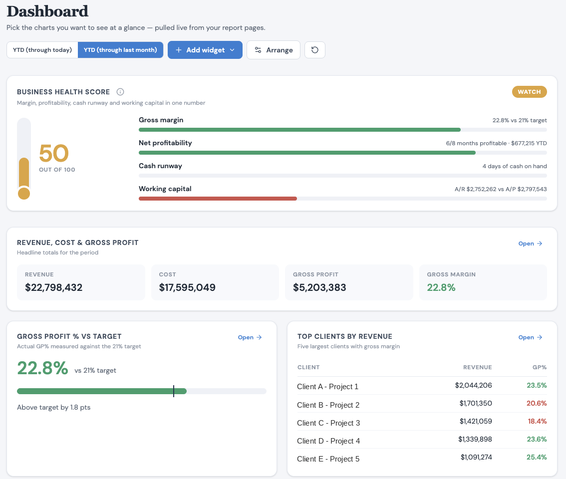This screenshot has width=566, height=479.
Task: Click the 25.4% GP value
Action: [537, 458]
